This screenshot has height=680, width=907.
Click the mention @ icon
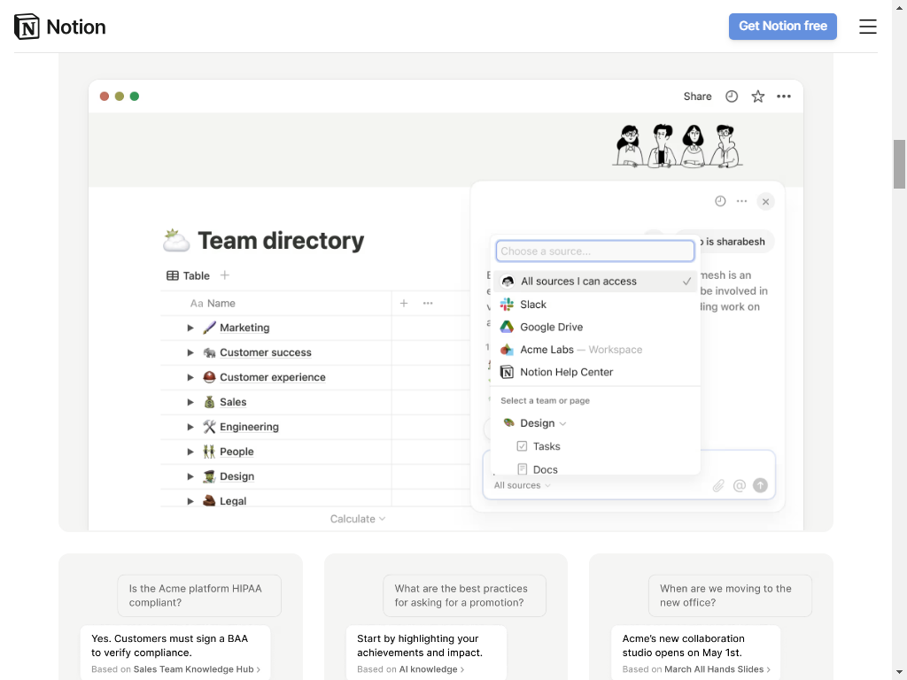coord(740,486)
